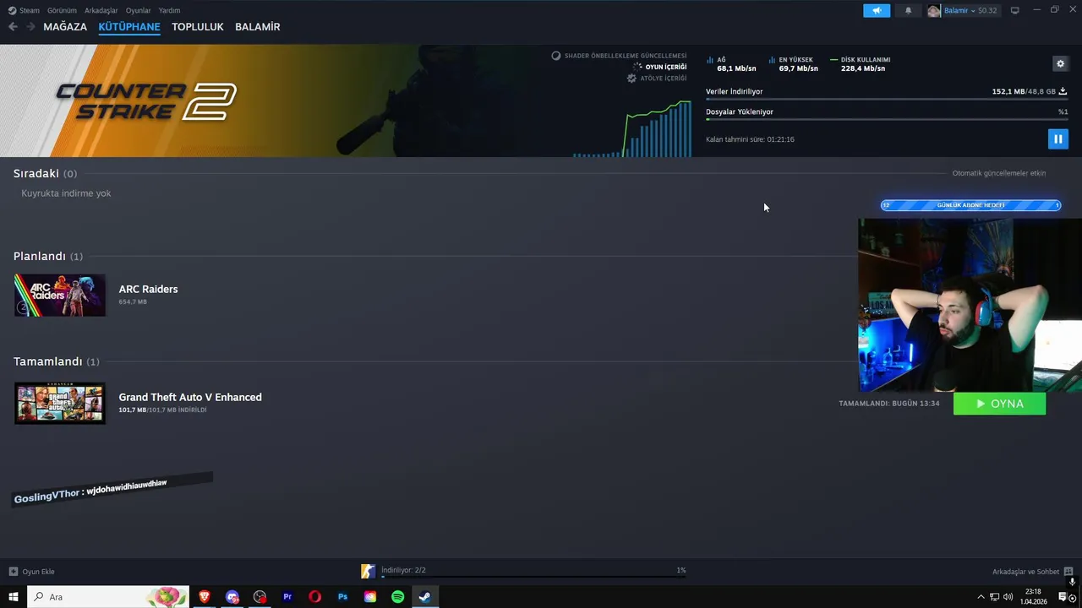Pause the Counter-Strike 2 download
The height and width of the screenshot is (608, 1082).
click(x=1057, y=139)
